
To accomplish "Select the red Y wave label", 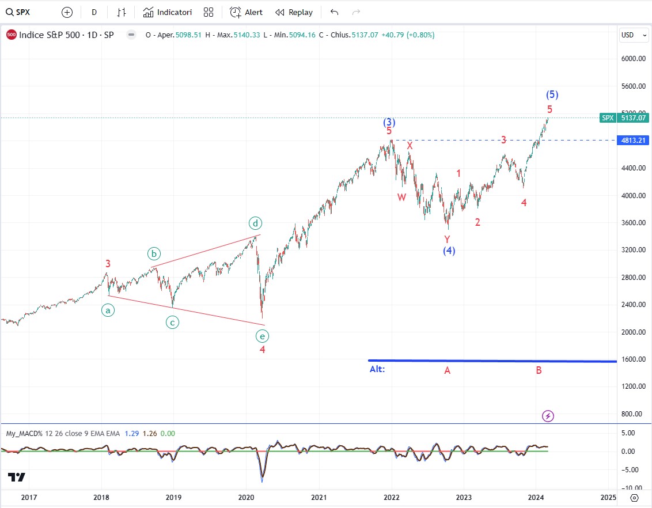I will pyautogui.click(x=447, y=239).
